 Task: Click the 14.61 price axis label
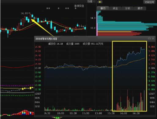(x=38, y=51)
